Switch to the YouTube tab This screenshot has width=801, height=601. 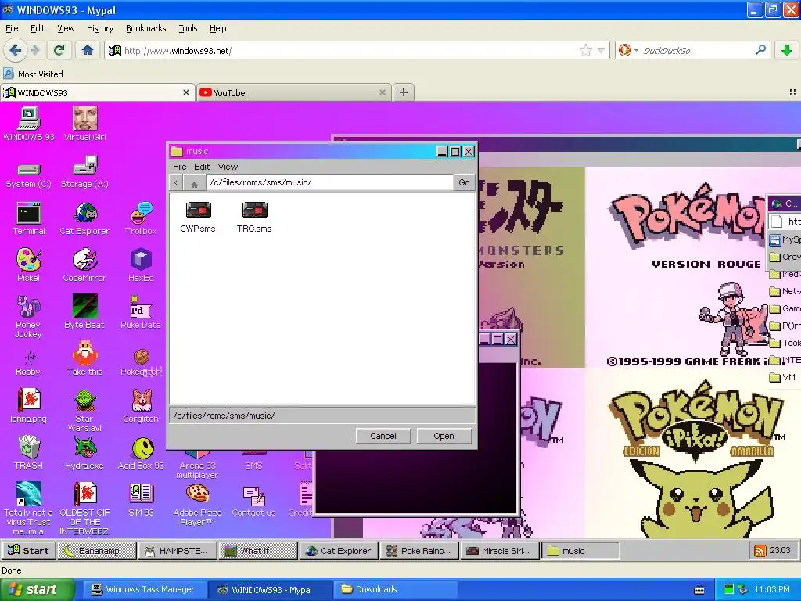(x=294, y=92)
